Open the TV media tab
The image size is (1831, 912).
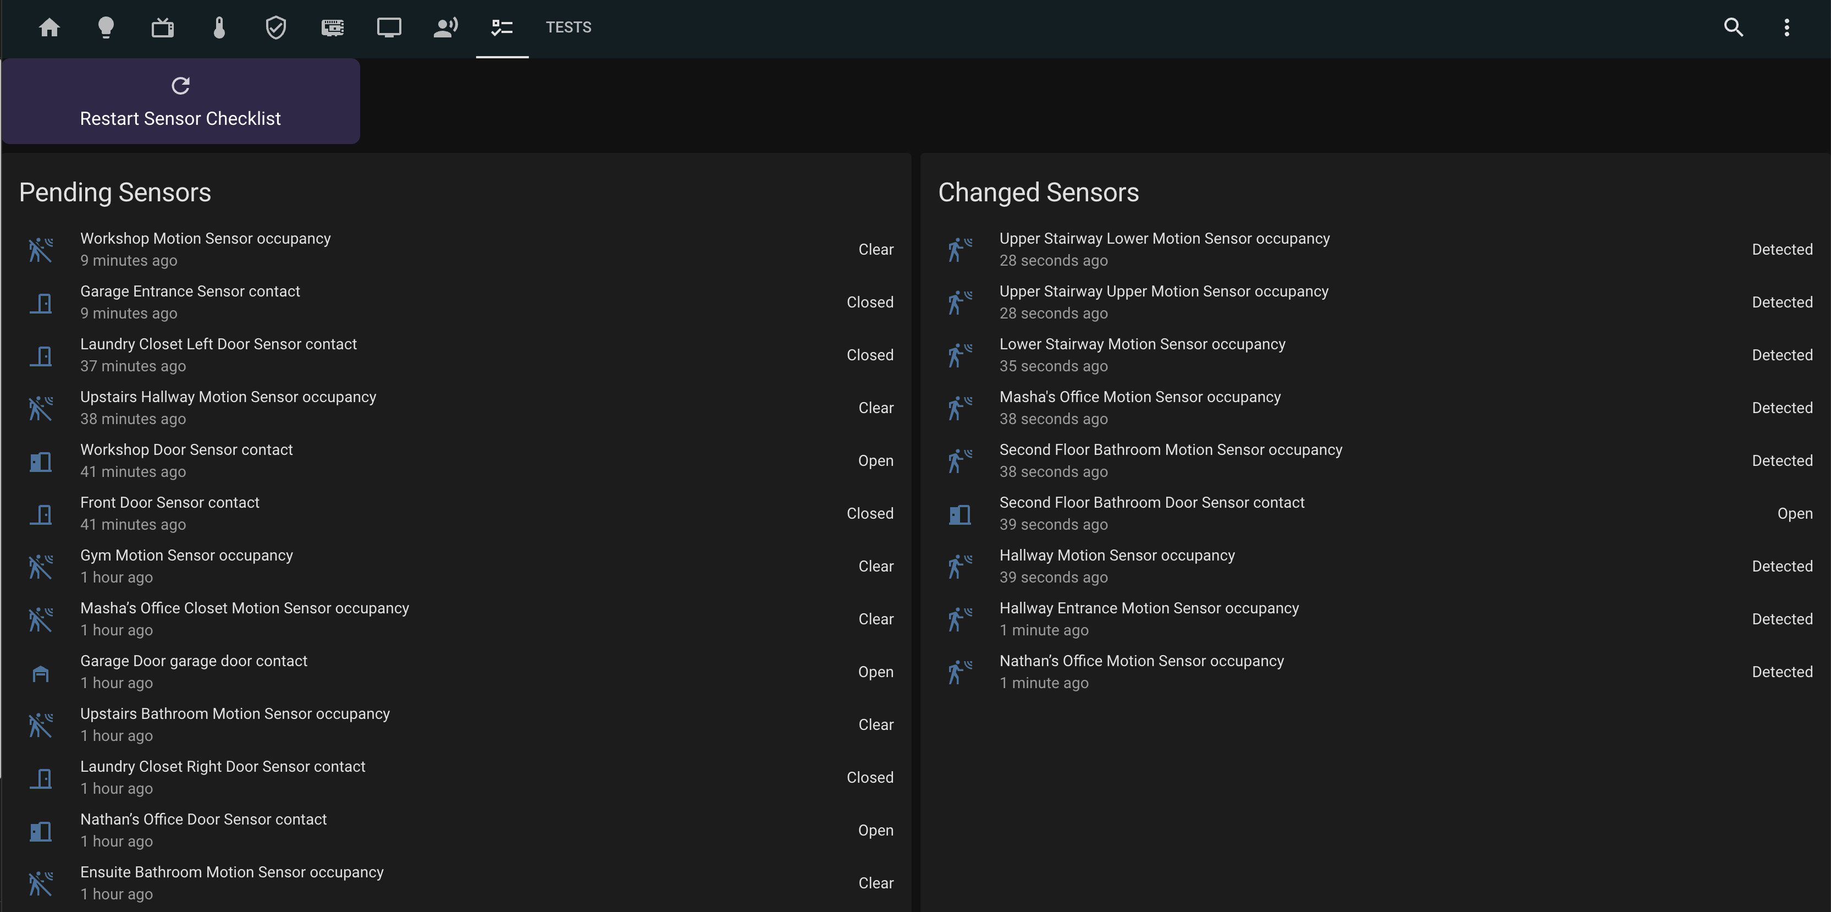tap(163, 28)
